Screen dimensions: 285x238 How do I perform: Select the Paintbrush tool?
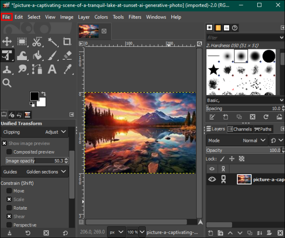click(52, 55)
